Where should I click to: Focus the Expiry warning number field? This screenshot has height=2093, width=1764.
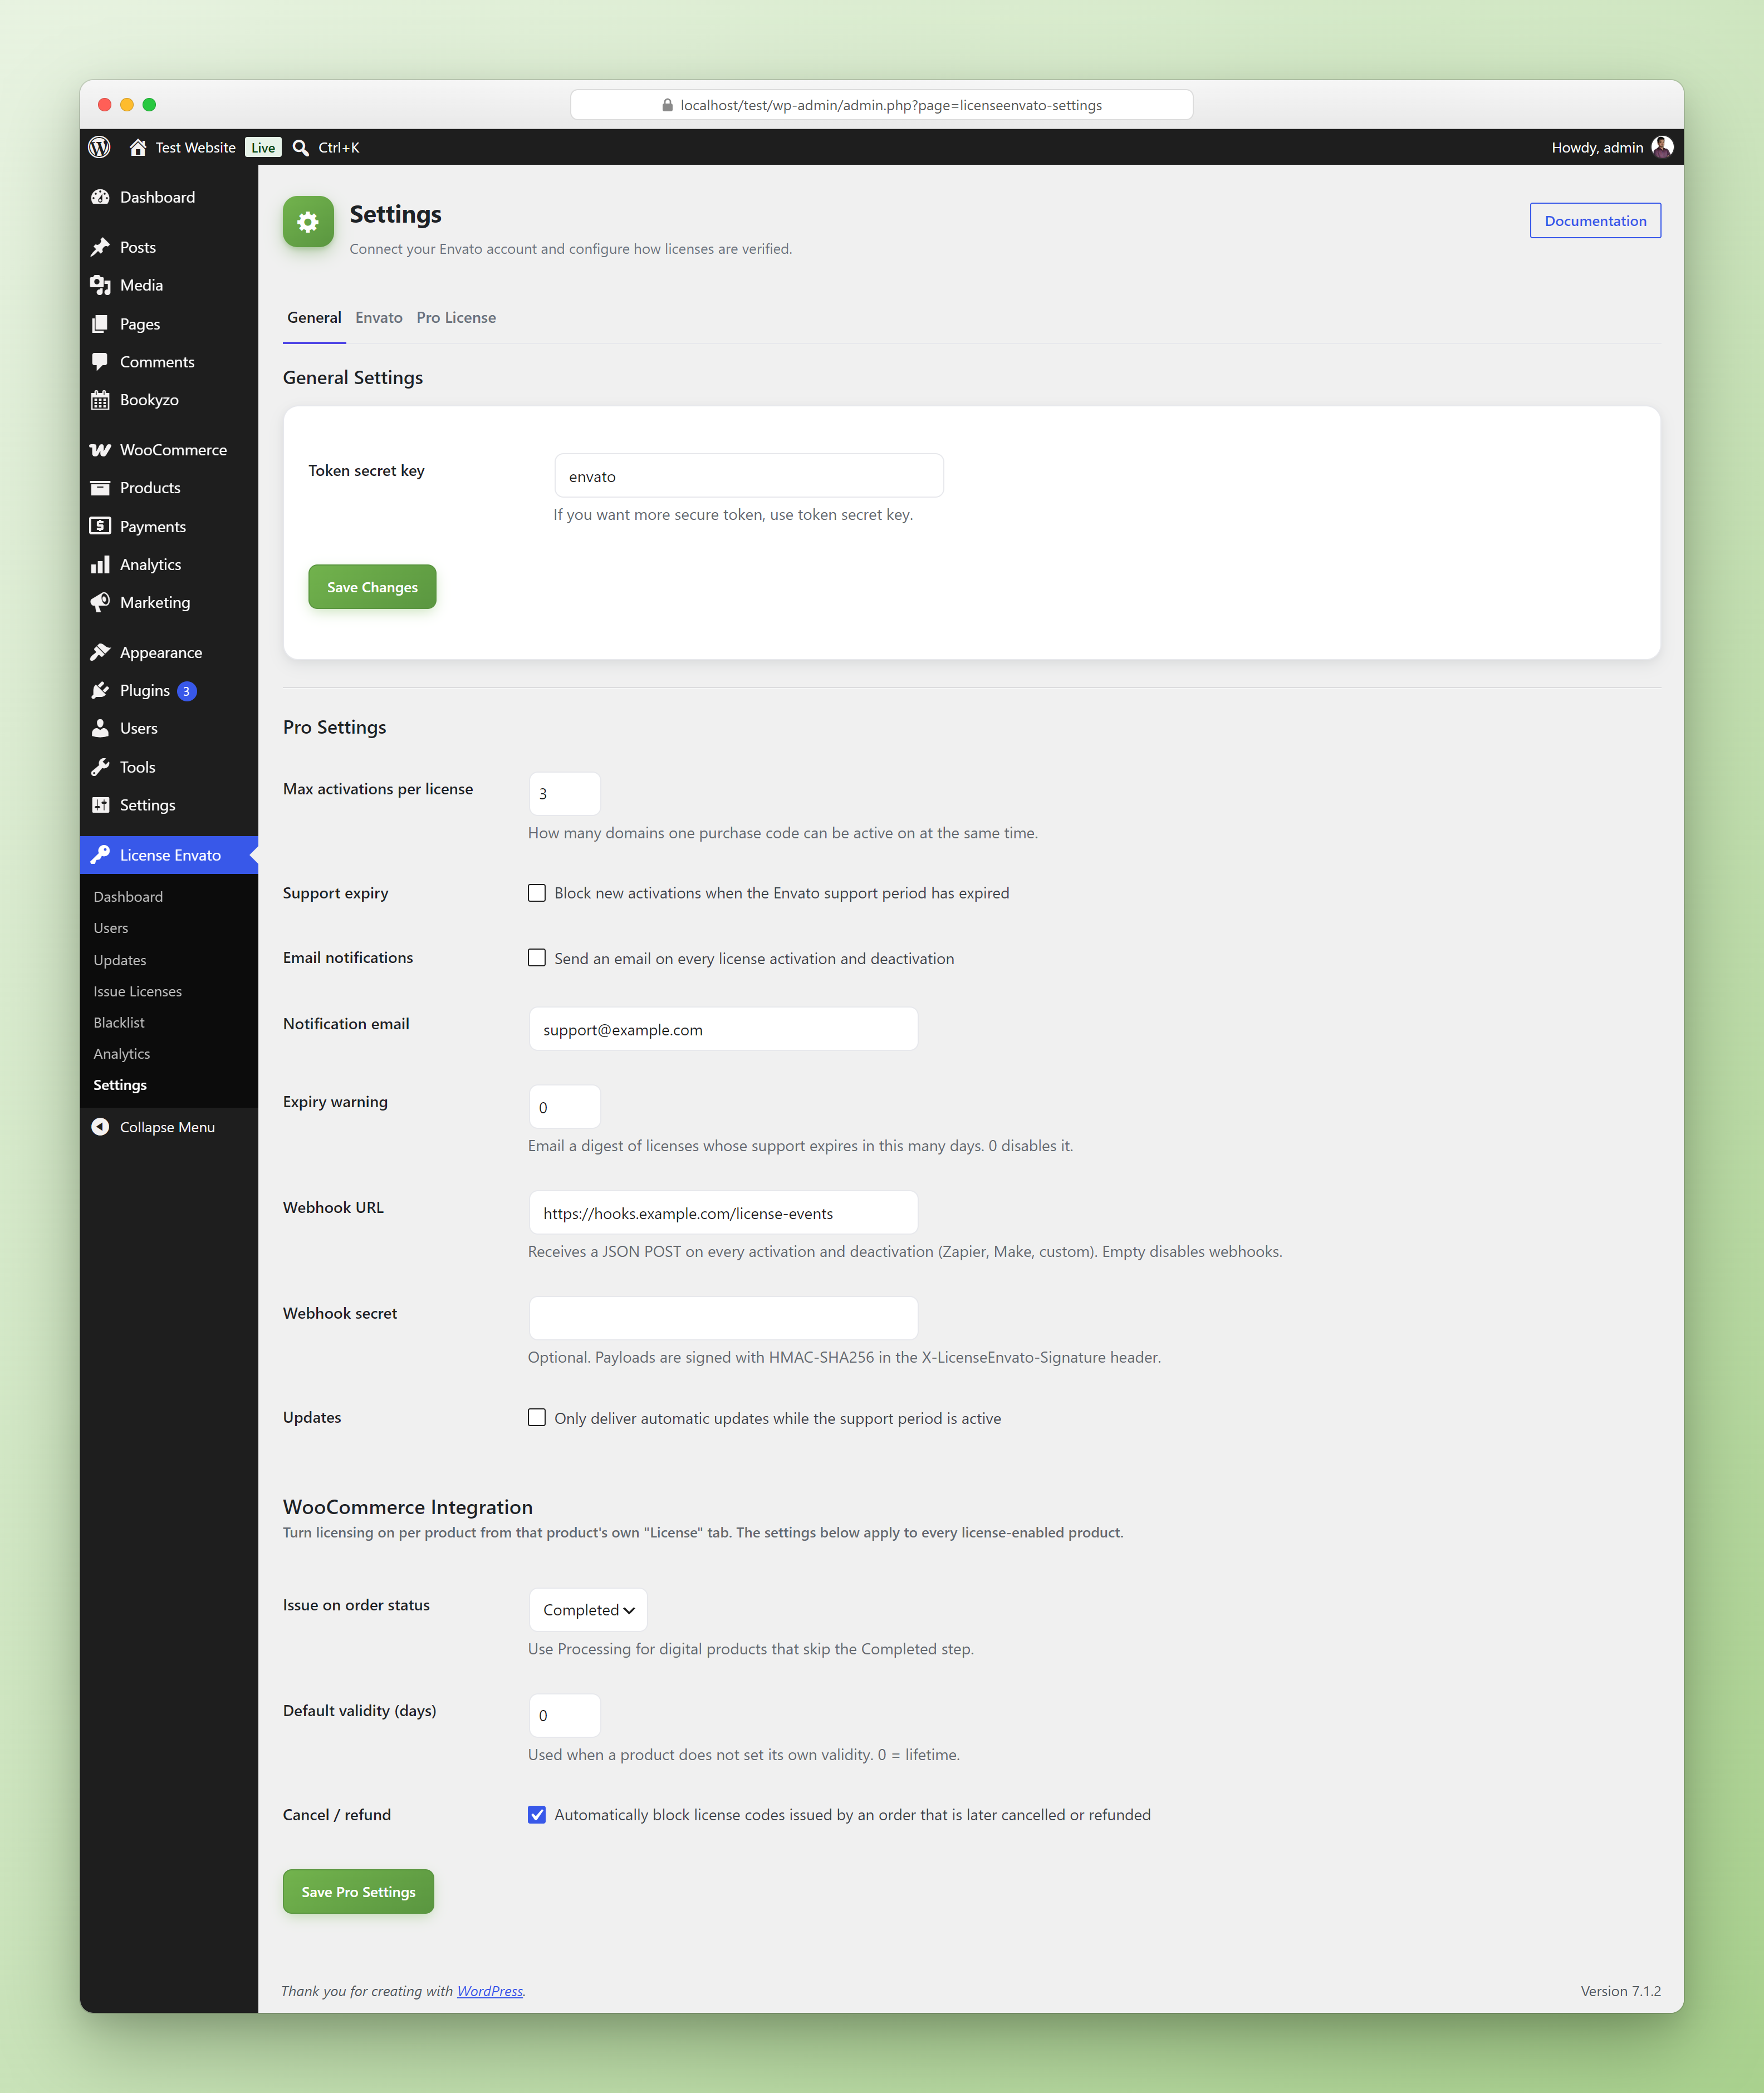(564, 1107)
